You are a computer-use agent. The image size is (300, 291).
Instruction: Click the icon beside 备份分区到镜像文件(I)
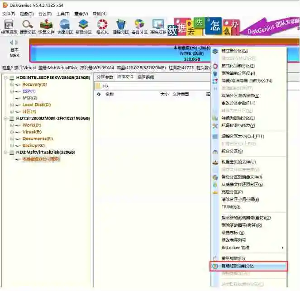click(x=215, y=177)
